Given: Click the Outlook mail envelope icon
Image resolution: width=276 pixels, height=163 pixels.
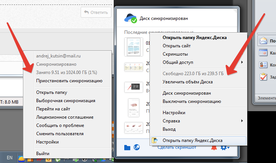Looking at the screenshot, I should click(x=263, y=41).
